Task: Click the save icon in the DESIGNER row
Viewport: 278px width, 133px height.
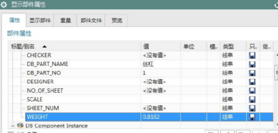Action: click(x=252, y=82)
